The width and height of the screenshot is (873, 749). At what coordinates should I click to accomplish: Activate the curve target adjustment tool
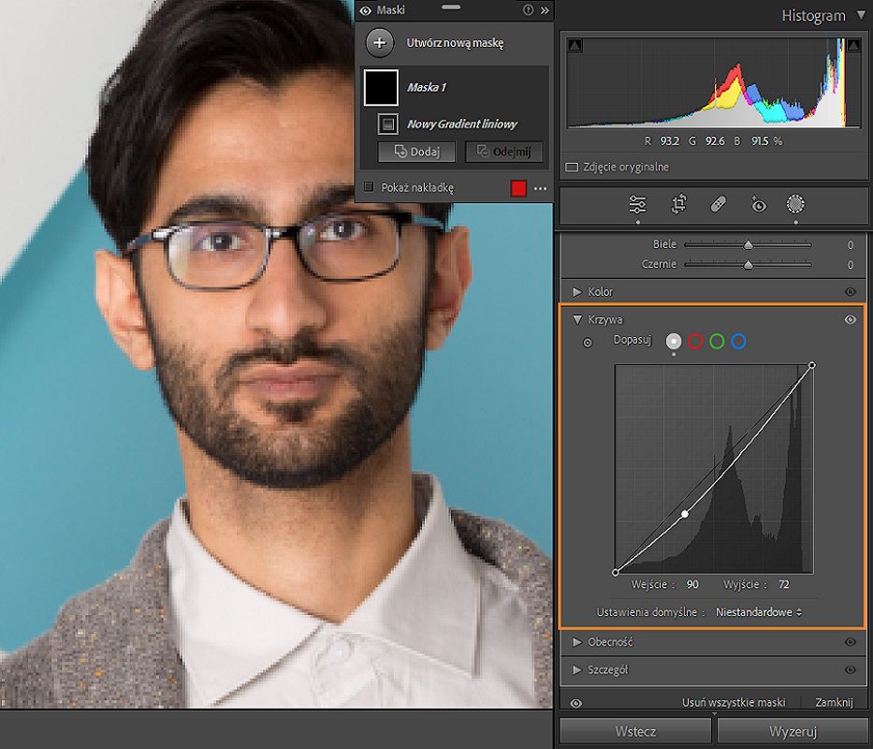pos(588,343)
